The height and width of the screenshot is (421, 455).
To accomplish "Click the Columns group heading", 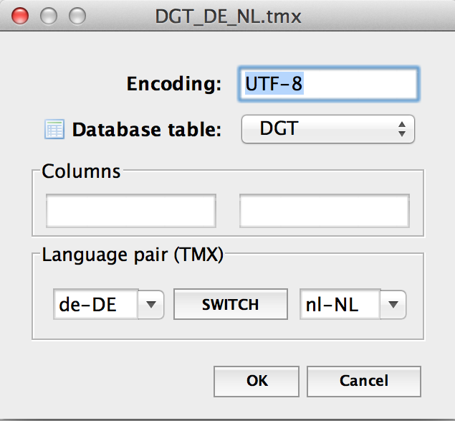I will (81, 171).
